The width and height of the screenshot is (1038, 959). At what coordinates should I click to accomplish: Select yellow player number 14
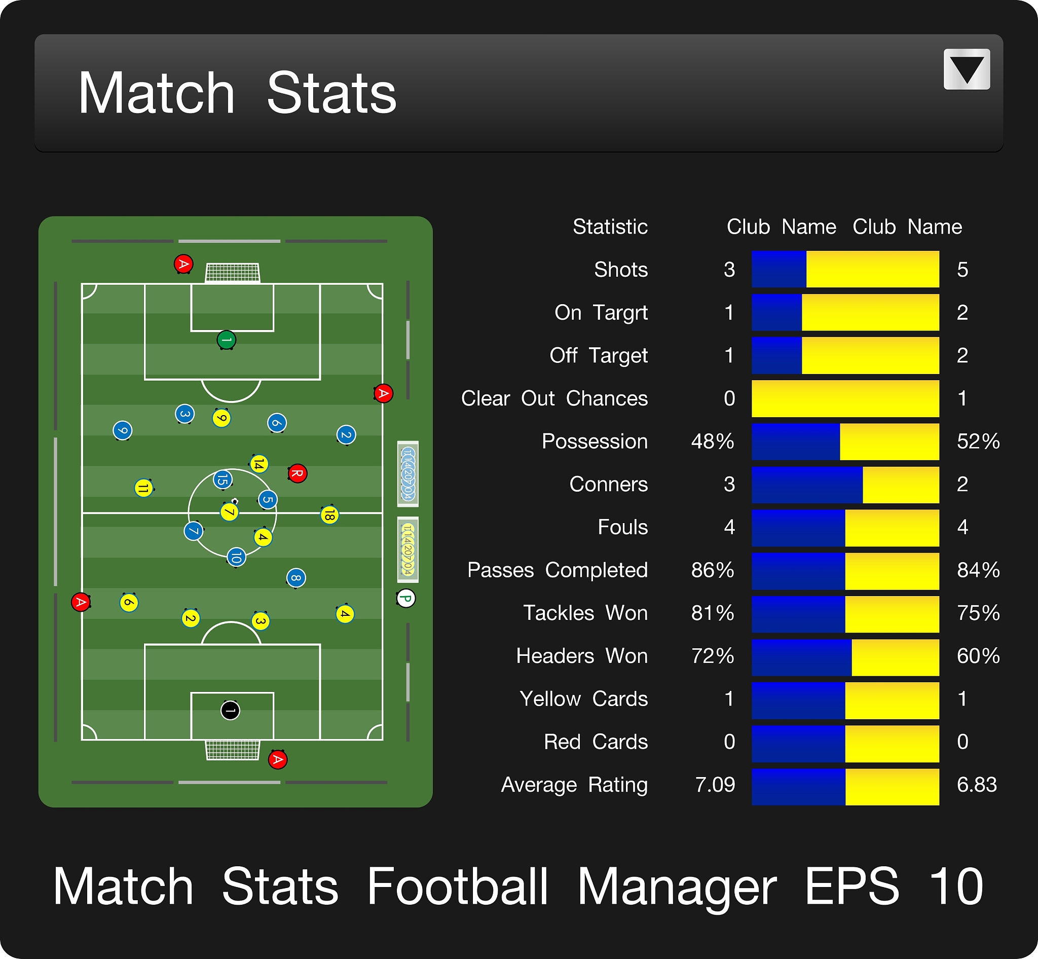coord(259,463)
